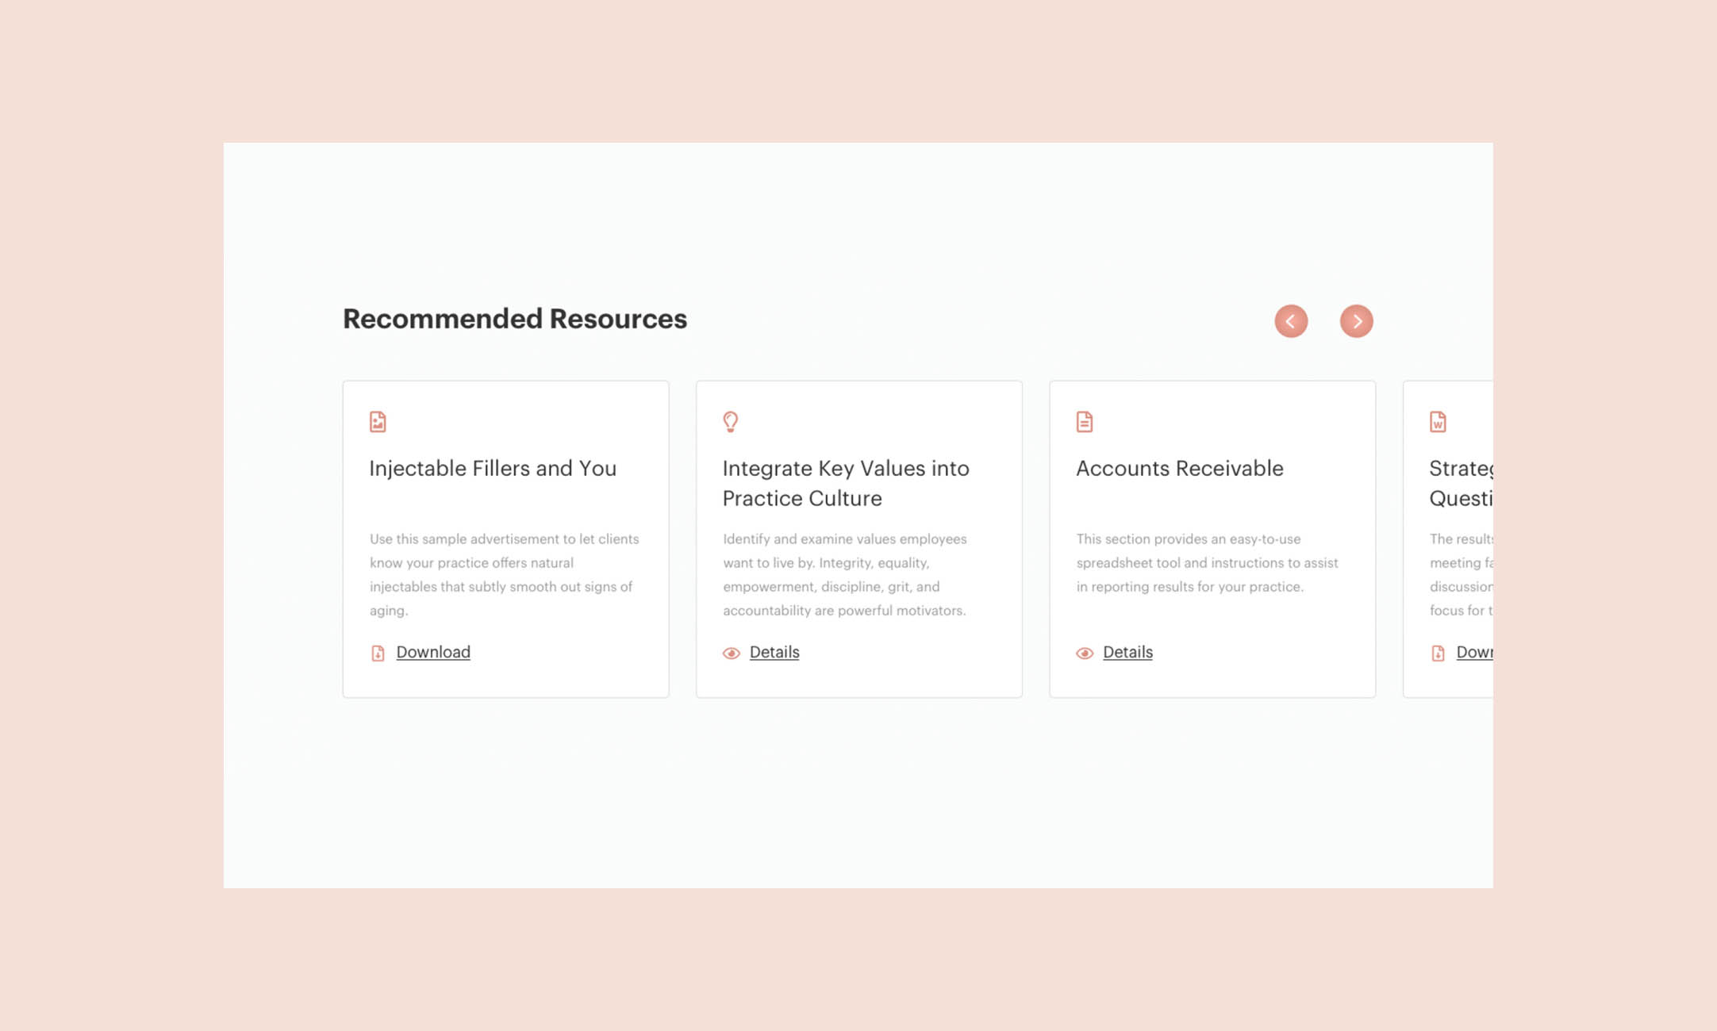Click document icon on Accounts Receivable card
This screenshot has height=1031, width=1717.
[1085, 421]
